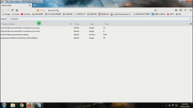
Task: Open the YouTube bookmark
Action: pos(26,14)
